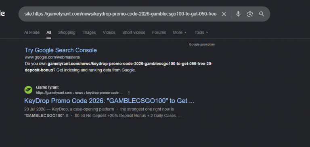Open Try Google Search Console link
Viewport: 310px width, 147px height.
61,50
